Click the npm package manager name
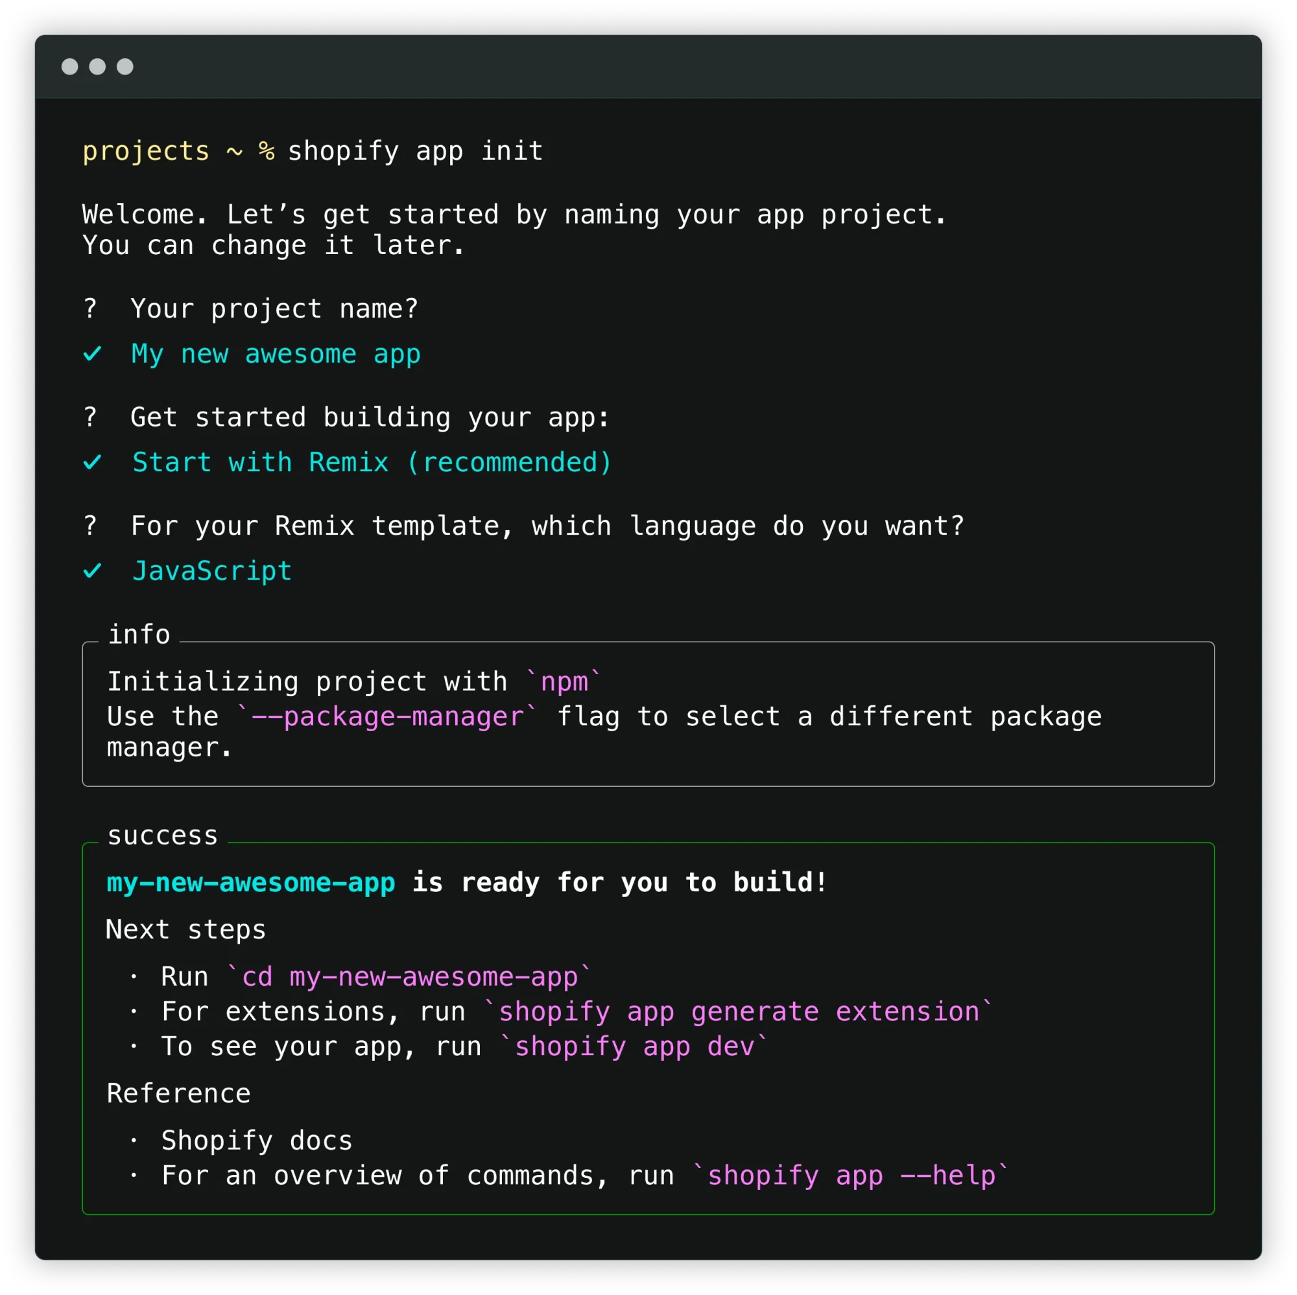This screenshot has height=1295, width=1297. point(564,682)
